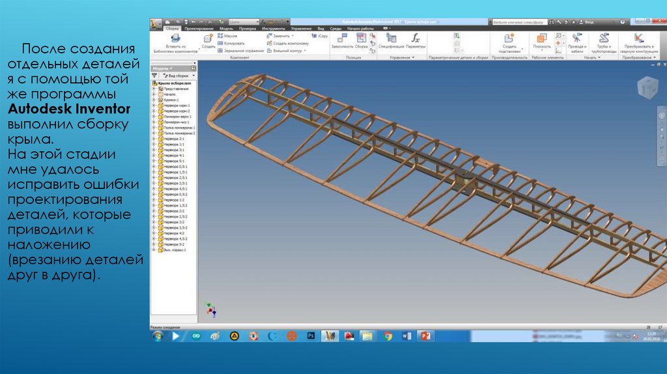Switch to the Проектирование ribbon tab
The height and width of the screenshot is (374, 667).
[x=199, y=29]
